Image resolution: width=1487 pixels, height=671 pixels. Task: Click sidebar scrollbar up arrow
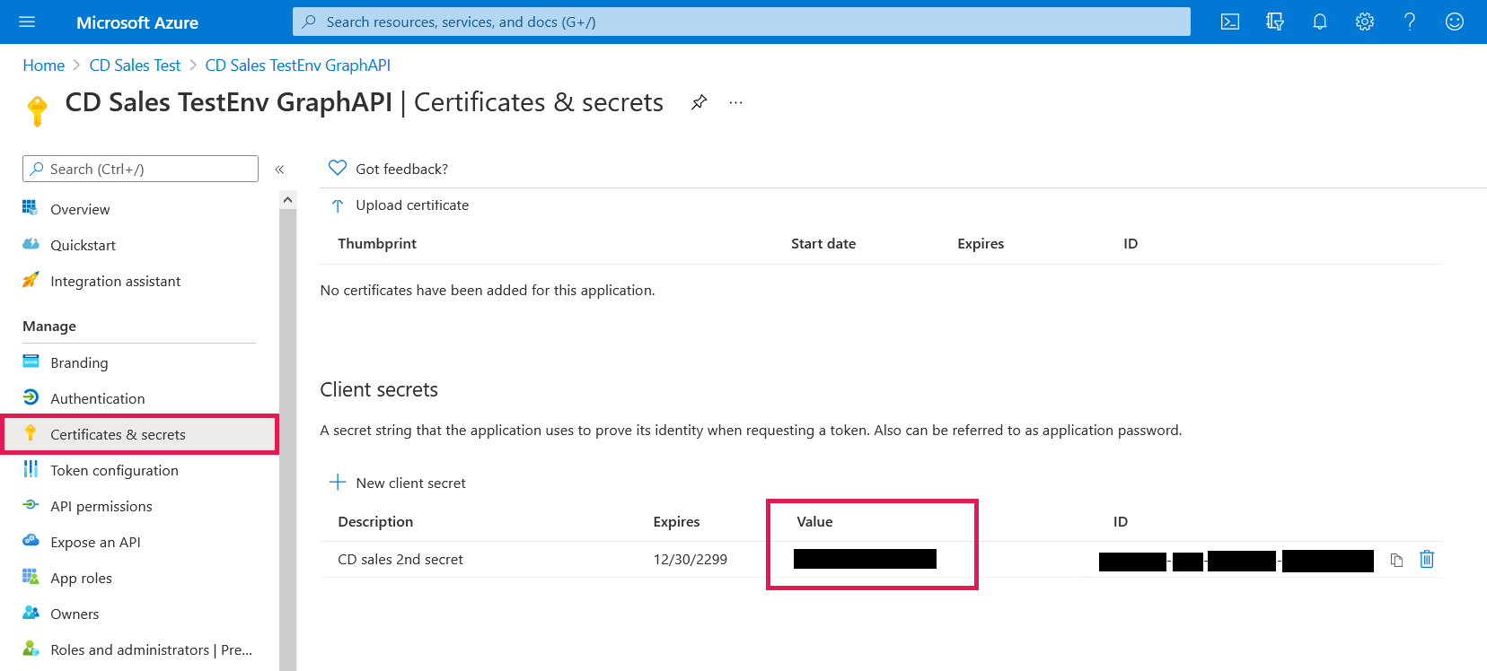click(287, 199)
